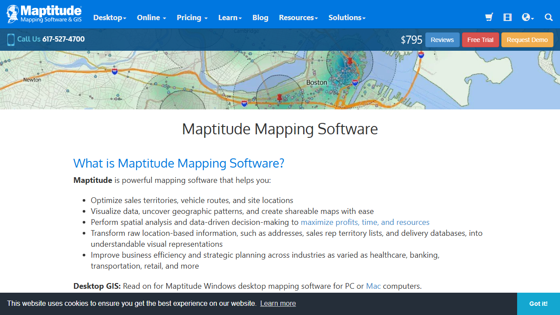Viewport: 560px width, 315px height.
Task: Click the Reviews button
Action: [x=442, y=40]
